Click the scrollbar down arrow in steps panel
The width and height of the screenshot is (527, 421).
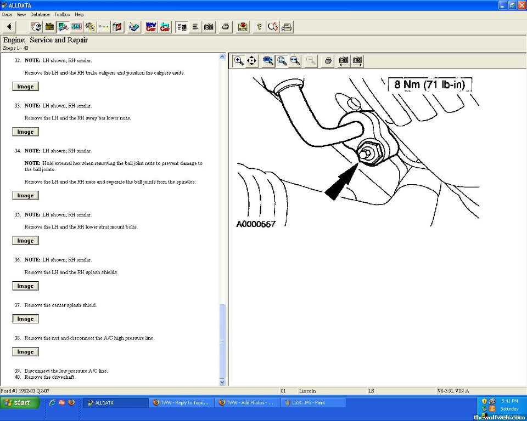click(x=222, y=382)
